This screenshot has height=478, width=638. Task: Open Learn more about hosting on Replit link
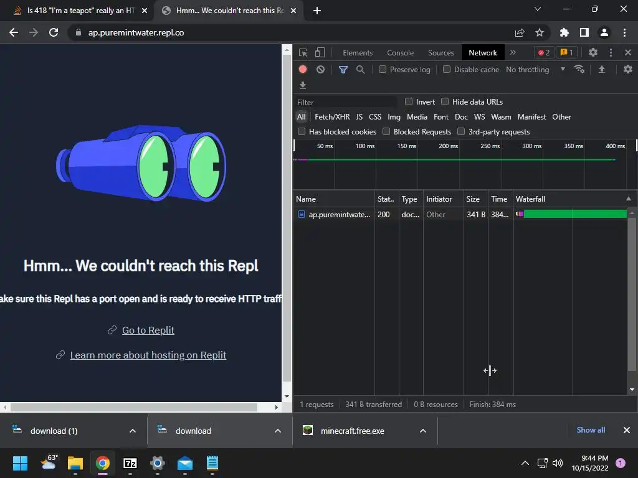[x=148, y=355]
